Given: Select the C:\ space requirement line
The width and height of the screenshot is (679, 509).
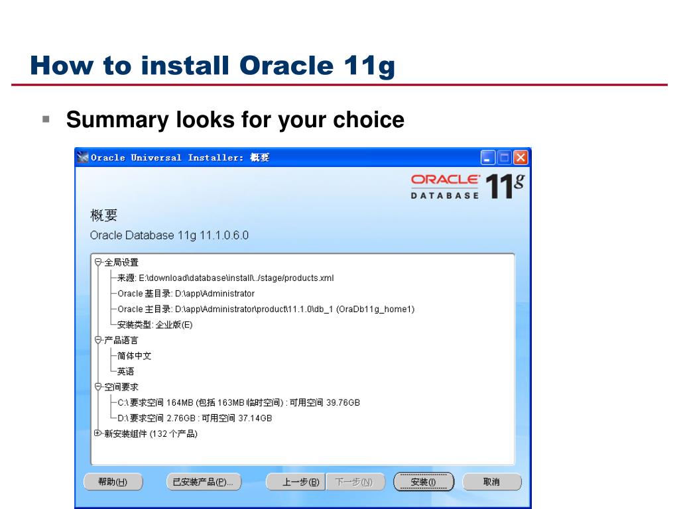Looking at the screenshot, I should 239,402.
